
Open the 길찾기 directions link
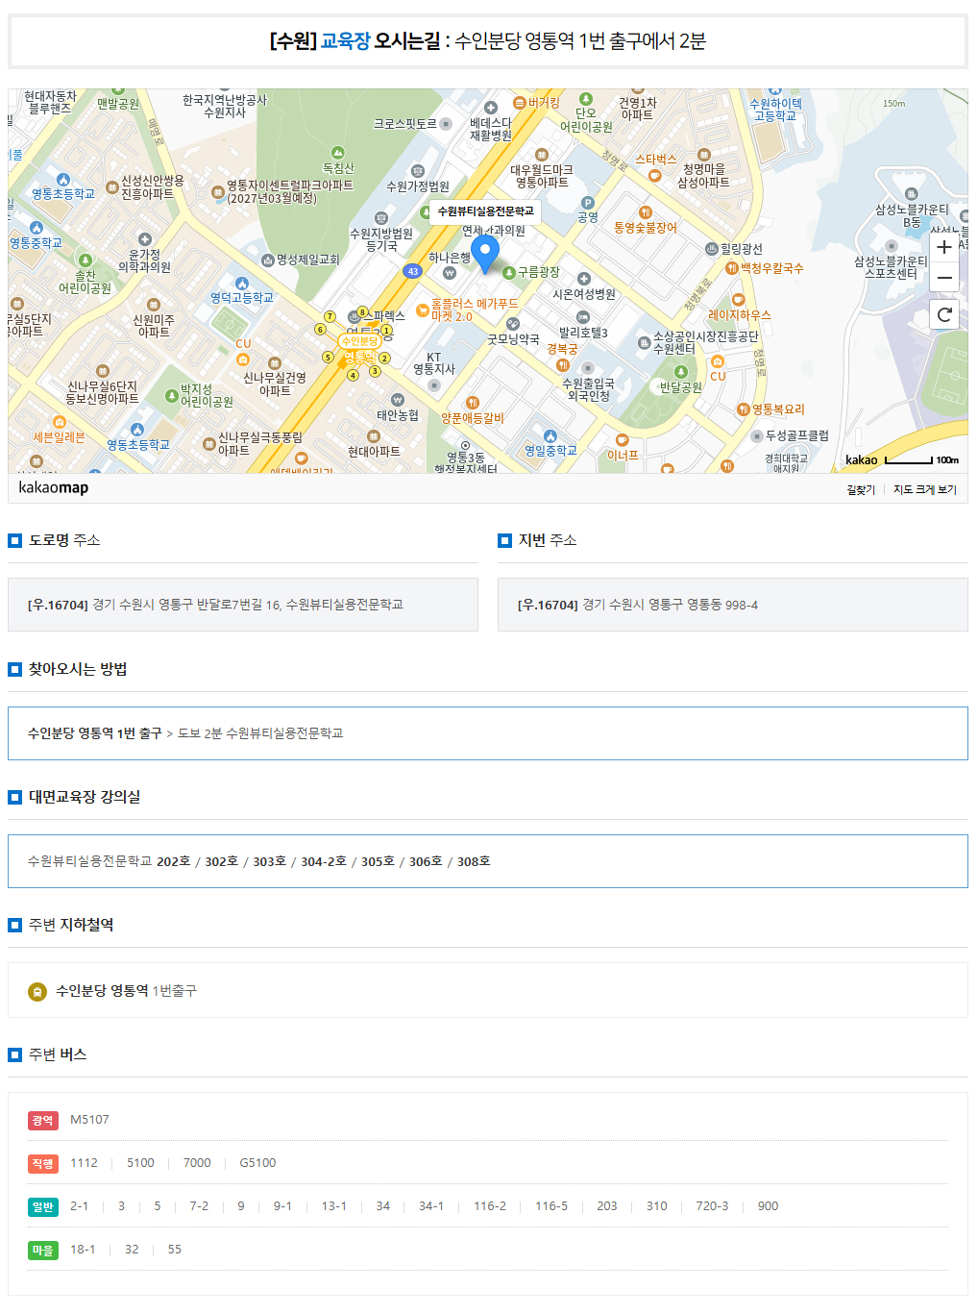(860, 490)
